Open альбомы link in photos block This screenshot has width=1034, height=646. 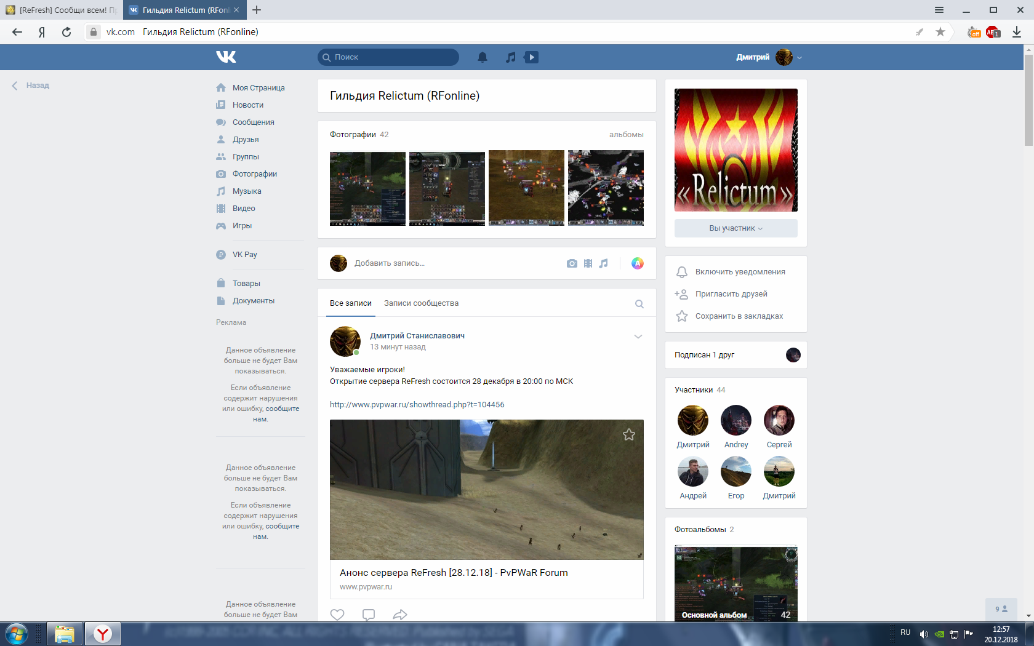(x=627, y=135)
